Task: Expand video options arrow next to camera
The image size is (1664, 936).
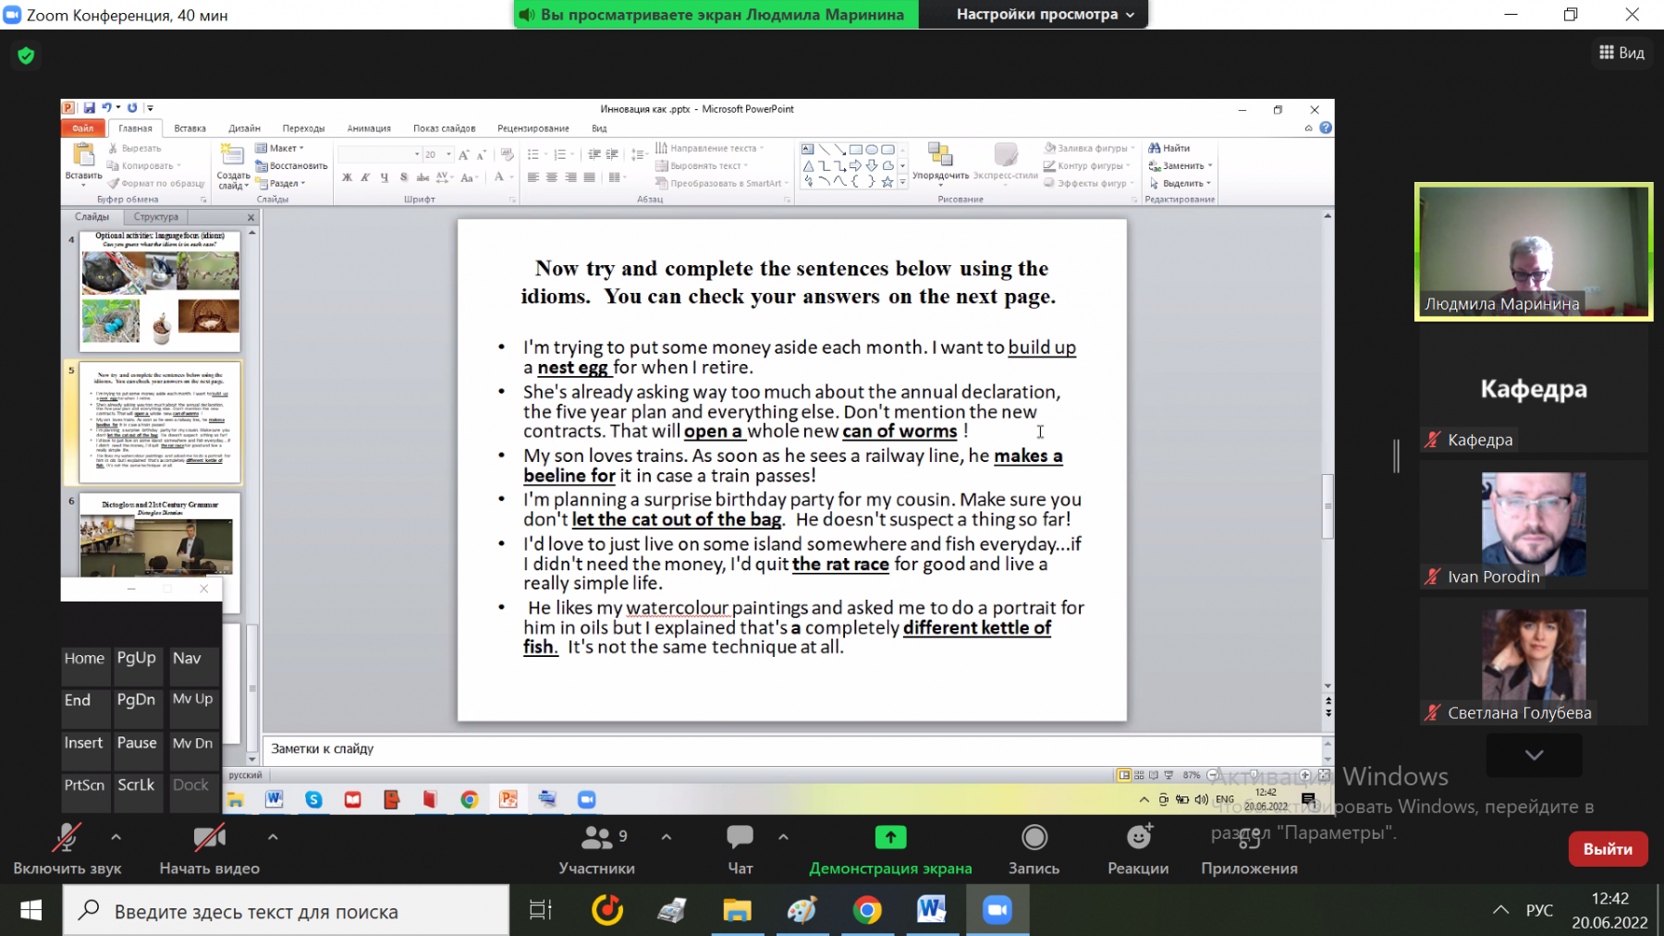Action: (x=273, y=837)
